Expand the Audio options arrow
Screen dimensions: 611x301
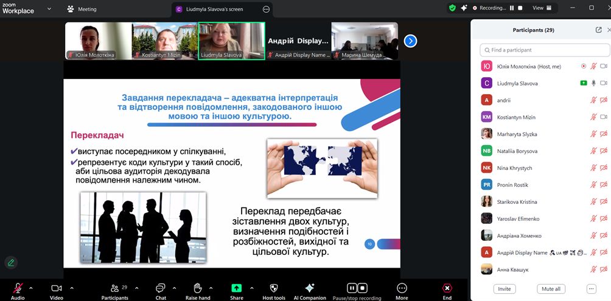coord(31,288)
